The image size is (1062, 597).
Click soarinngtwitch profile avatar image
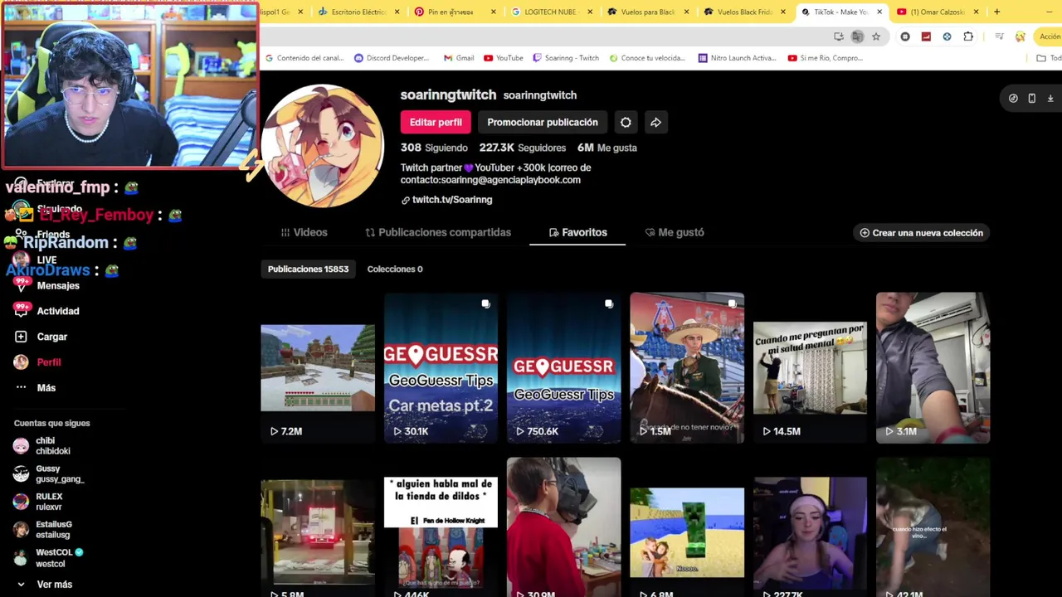(x=324, y=145)
